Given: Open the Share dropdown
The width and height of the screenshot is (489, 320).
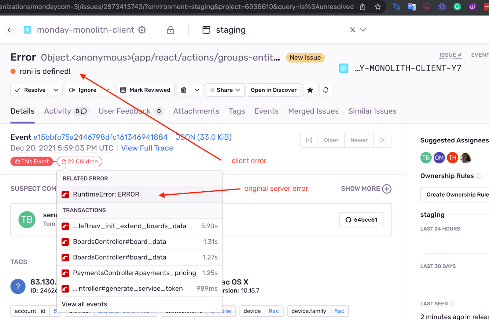Looking at the screenshot, I should click(x=225, y=90).
